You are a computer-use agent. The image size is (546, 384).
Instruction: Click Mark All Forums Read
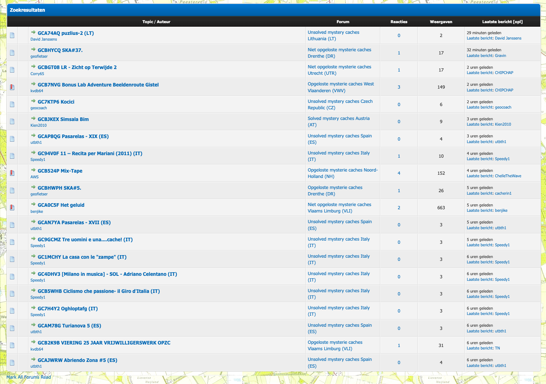[29, 377]
